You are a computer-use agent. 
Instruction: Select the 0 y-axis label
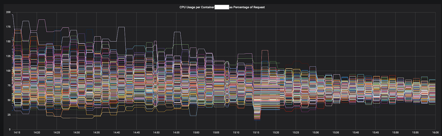tap(10, 129)
